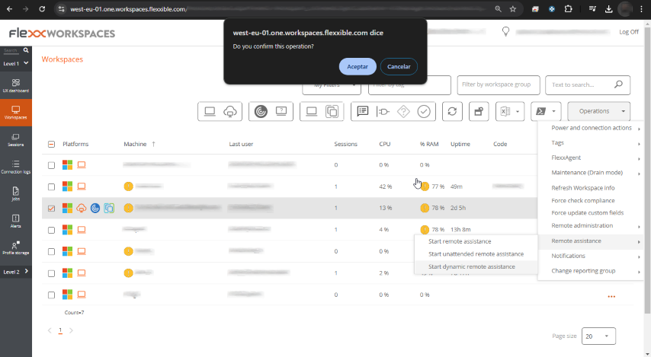The width and height of the screenshot is (651, 357).
Task: Toggle the select-all header checkbox
Action: (51, 145)
